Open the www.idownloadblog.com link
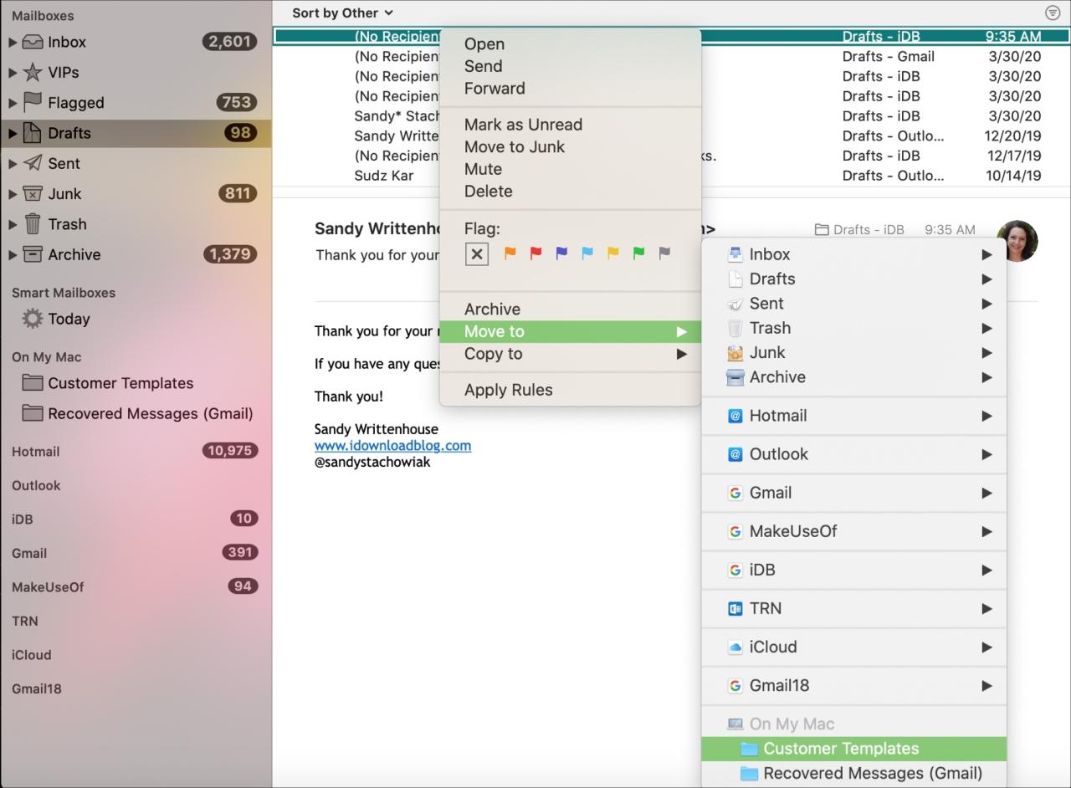1071x788 pixels. (x=392, y=446)
